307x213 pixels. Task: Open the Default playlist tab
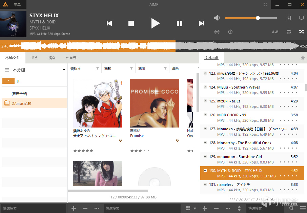click(211, 58)
